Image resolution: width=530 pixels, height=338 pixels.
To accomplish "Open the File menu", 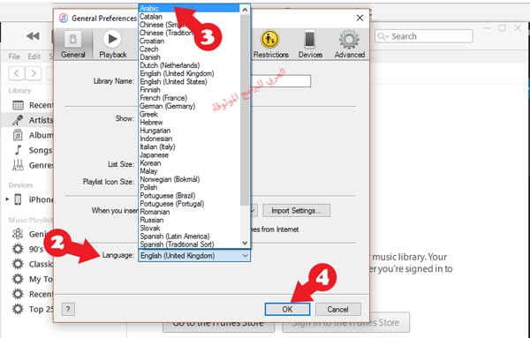I will click(14, 56).
